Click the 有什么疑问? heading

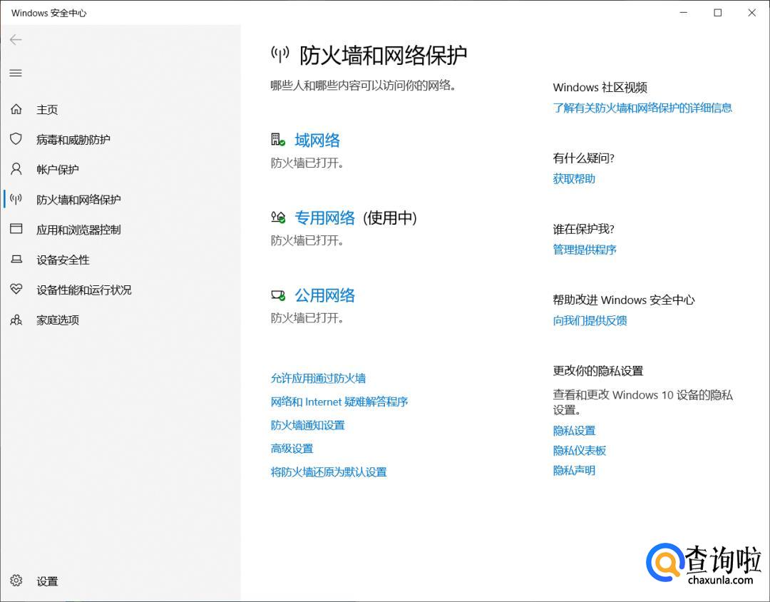click(583, 158)
